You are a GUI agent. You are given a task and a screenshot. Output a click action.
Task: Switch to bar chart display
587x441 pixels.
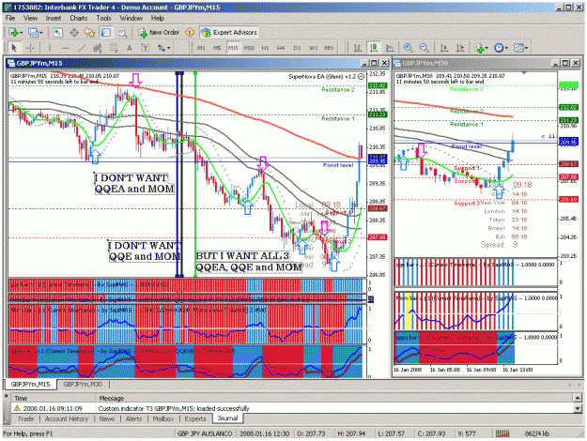(358, 48)
